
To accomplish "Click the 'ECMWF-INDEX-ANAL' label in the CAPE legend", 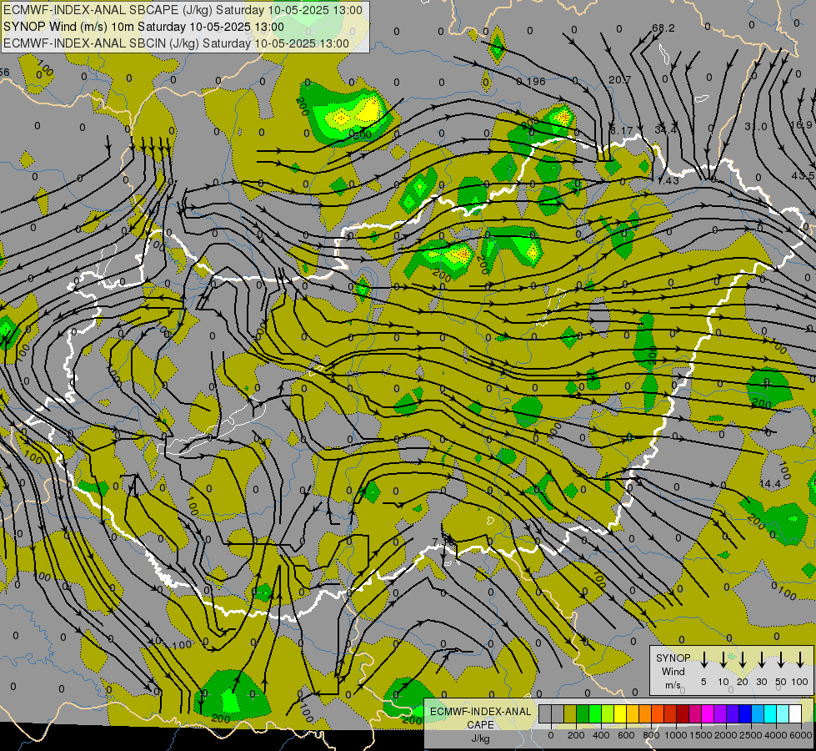I will tap(480, 712).
